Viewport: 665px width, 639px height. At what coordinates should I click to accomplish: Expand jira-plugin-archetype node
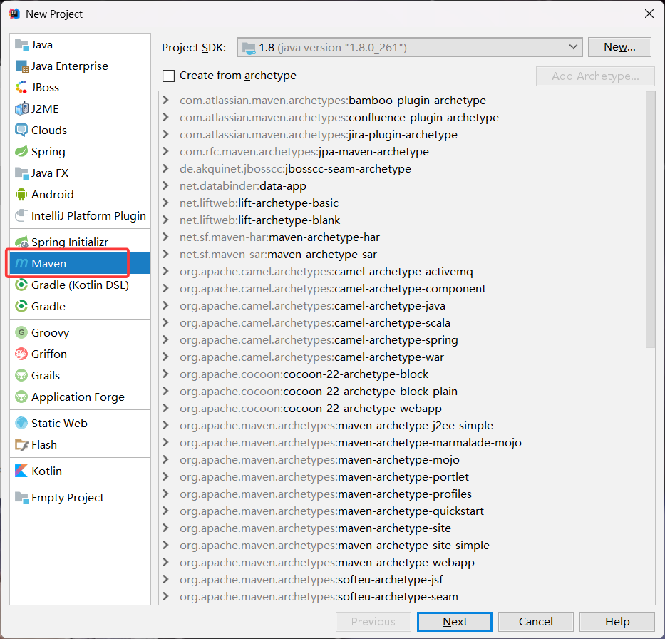coord(166,135)
